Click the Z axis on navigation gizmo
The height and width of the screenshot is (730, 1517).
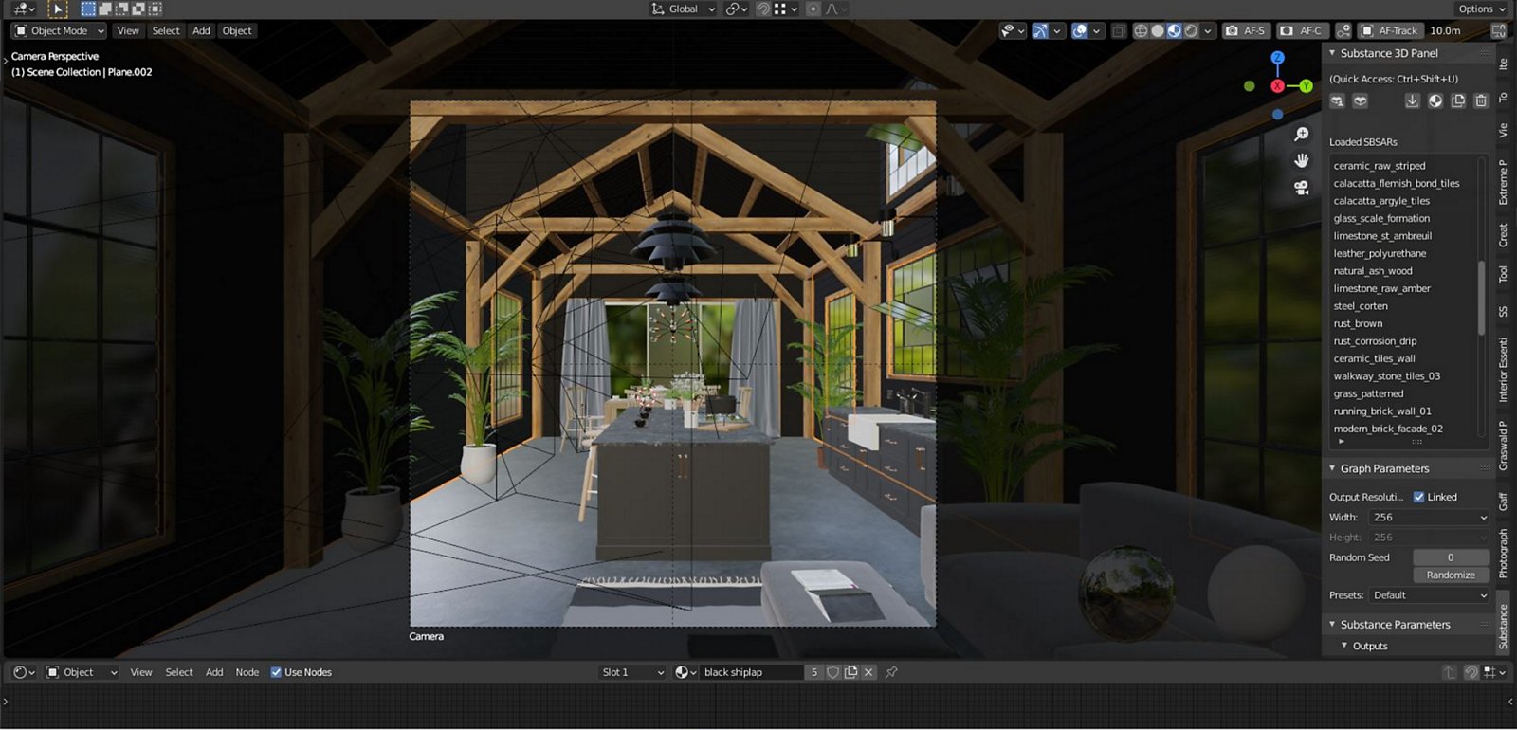(x=1277, y=58)
